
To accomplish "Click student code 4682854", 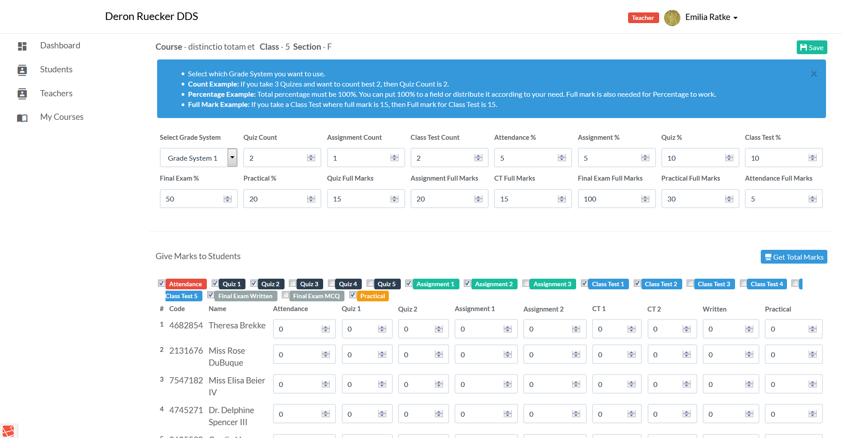I will pyautogui.click(x=186, y=325).
